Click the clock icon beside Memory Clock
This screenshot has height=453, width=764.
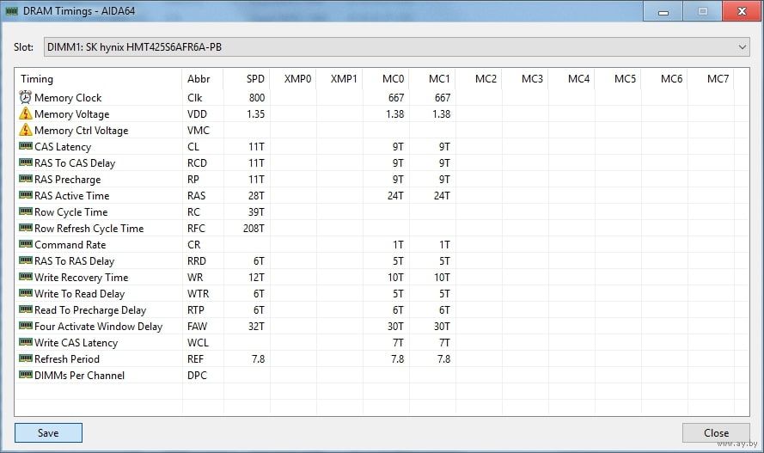25,98
